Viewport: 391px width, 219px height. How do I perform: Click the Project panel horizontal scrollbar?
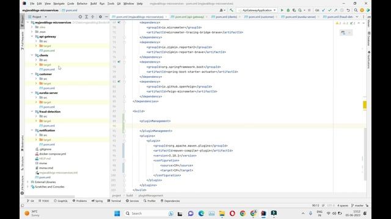[x=50, y=196]
